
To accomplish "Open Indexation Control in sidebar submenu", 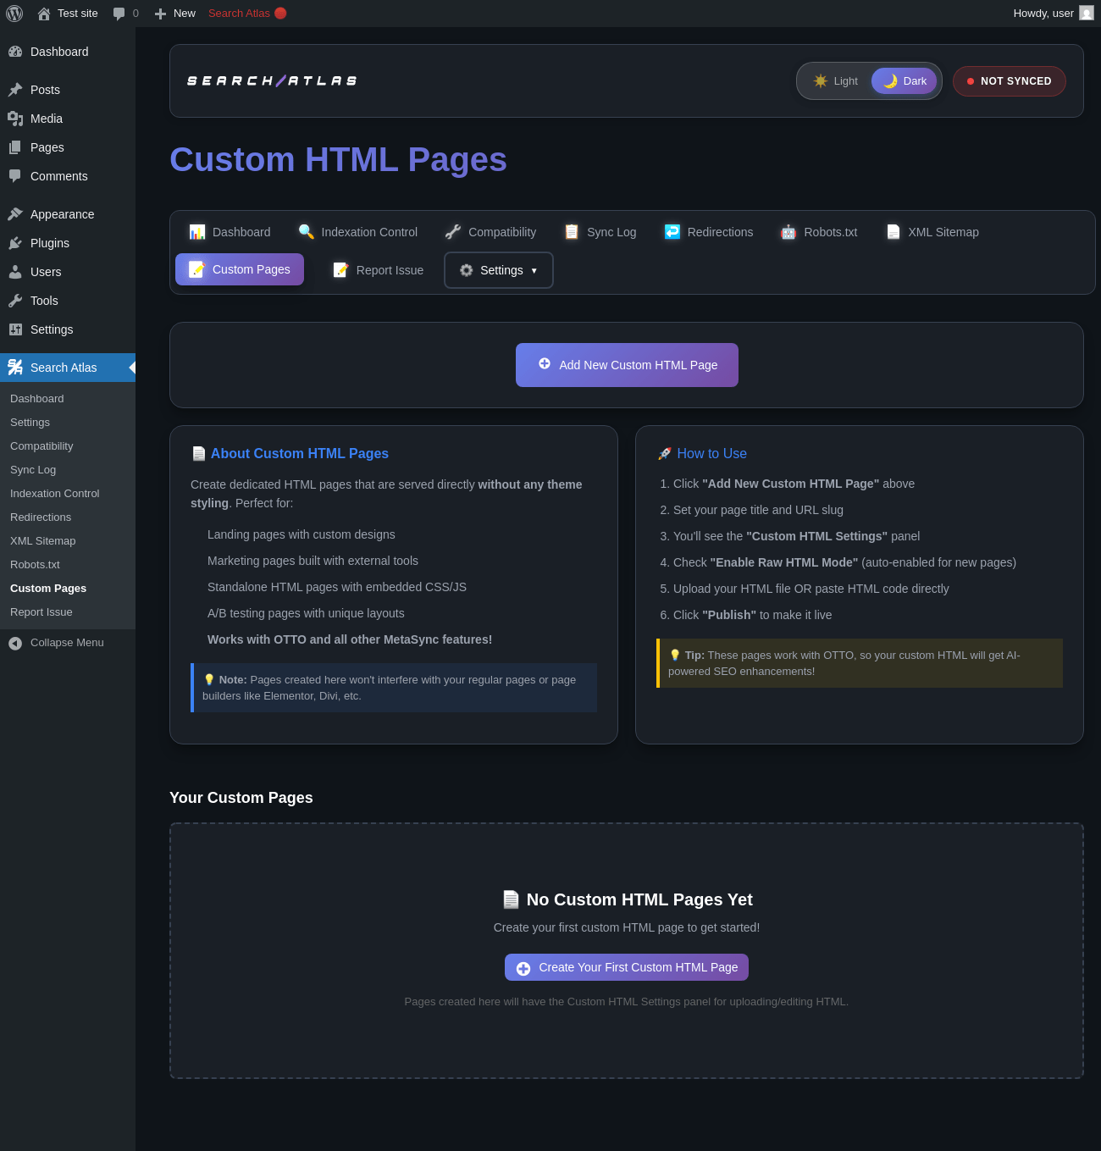I will 55,494.
